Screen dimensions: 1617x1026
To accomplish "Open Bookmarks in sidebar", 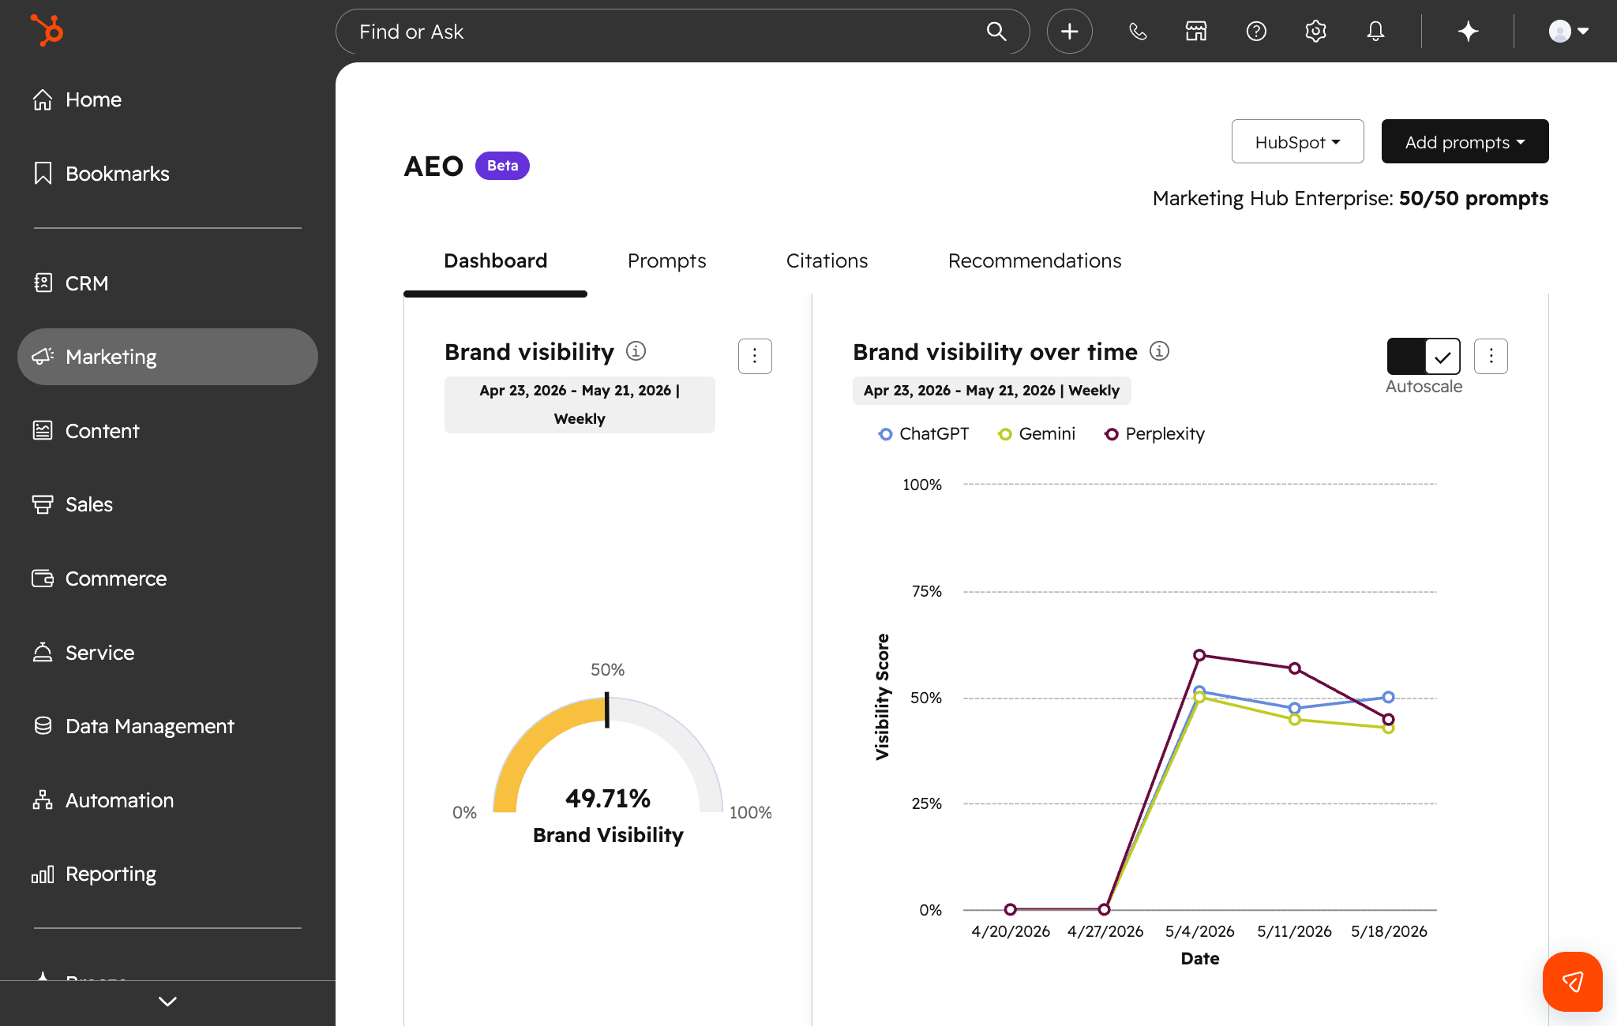I will pos(167,174).
